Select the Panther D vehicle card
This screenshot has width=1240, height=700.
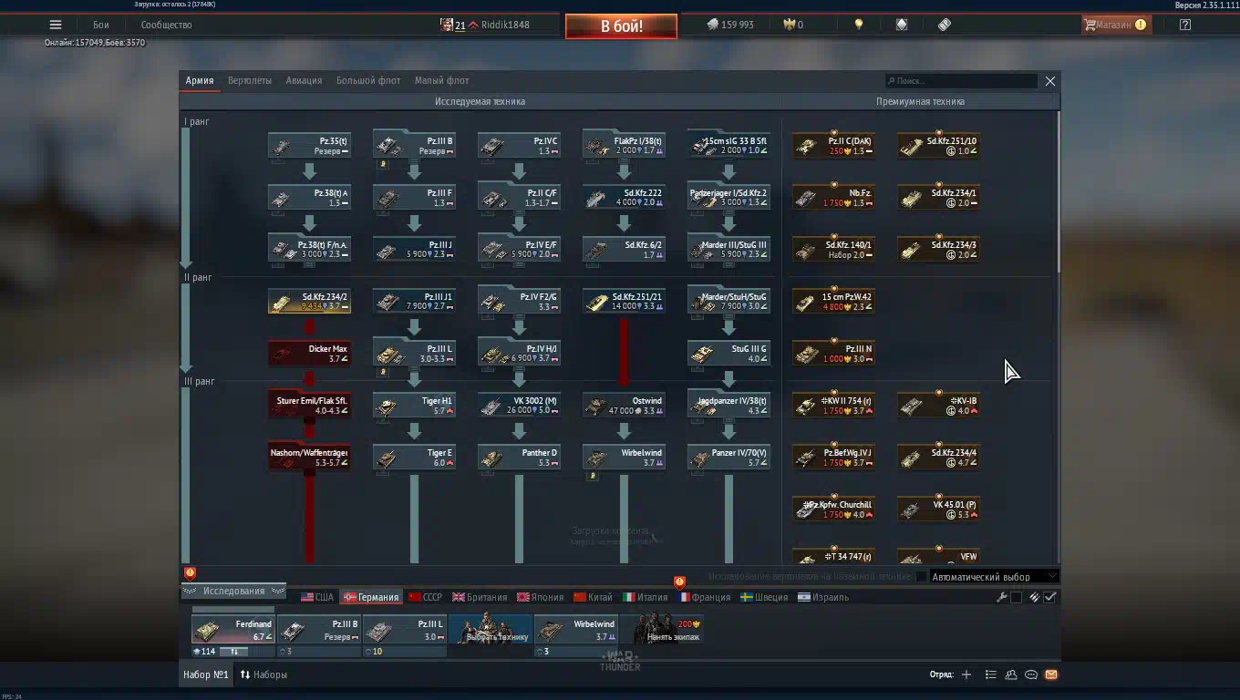(x=520, y=458)
